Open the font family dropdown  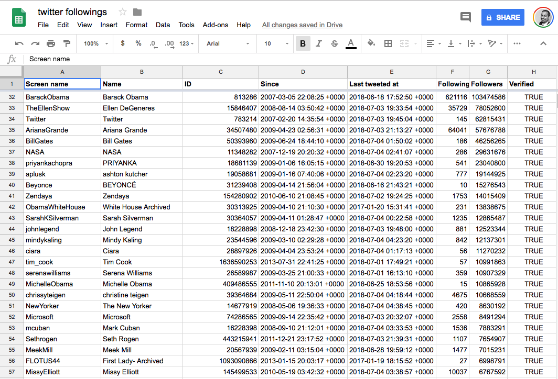pyautogui.click(x=227, y=43)
